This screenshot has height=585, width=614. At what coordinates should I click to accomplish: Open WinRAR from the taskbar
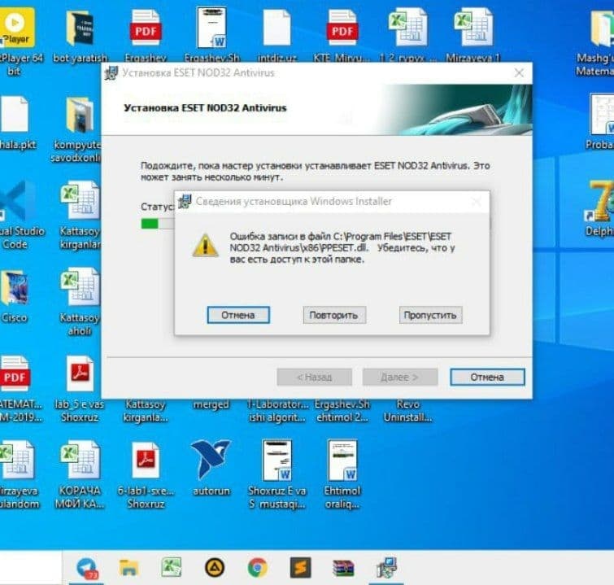pyautogui.click(x=343, y=568)
